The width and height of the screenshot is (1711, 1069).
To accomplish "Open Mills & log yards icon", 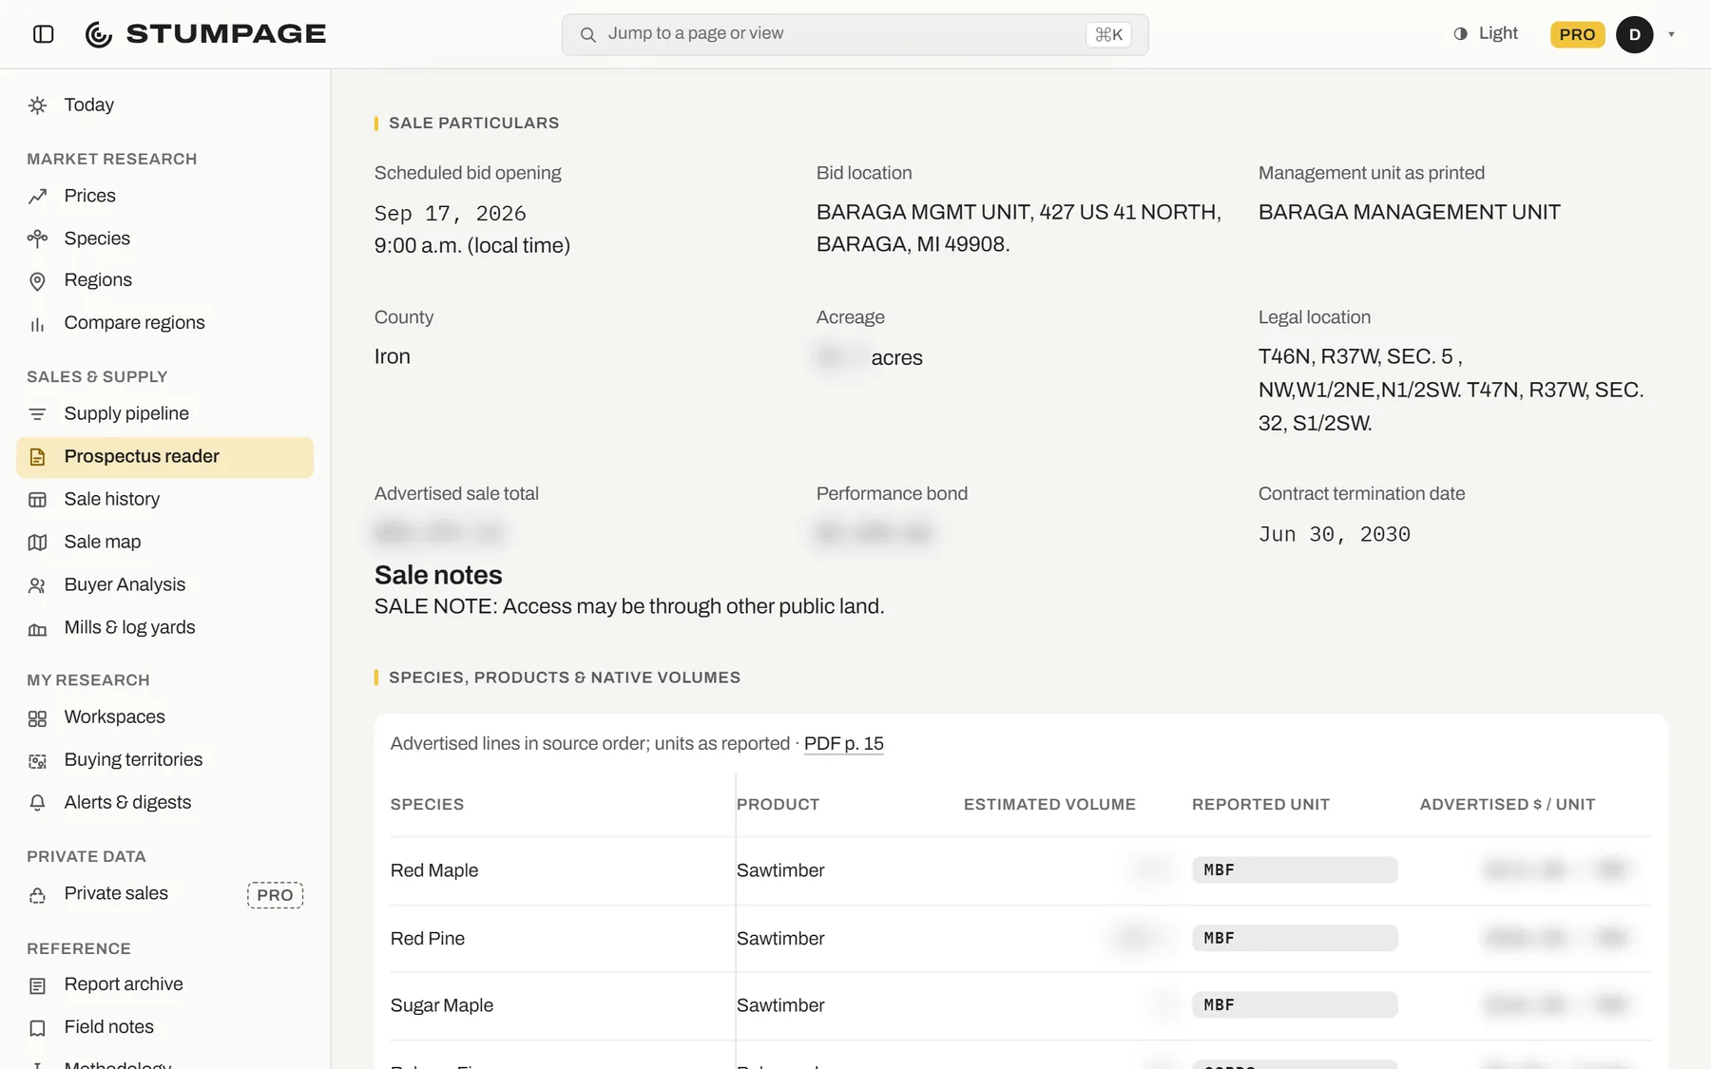I will tap(37, 628).
